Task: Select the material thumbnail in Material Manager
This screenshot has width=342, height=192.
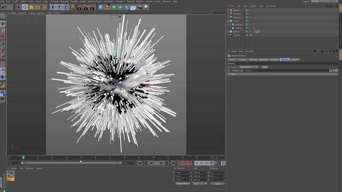Action: [11, 176]
